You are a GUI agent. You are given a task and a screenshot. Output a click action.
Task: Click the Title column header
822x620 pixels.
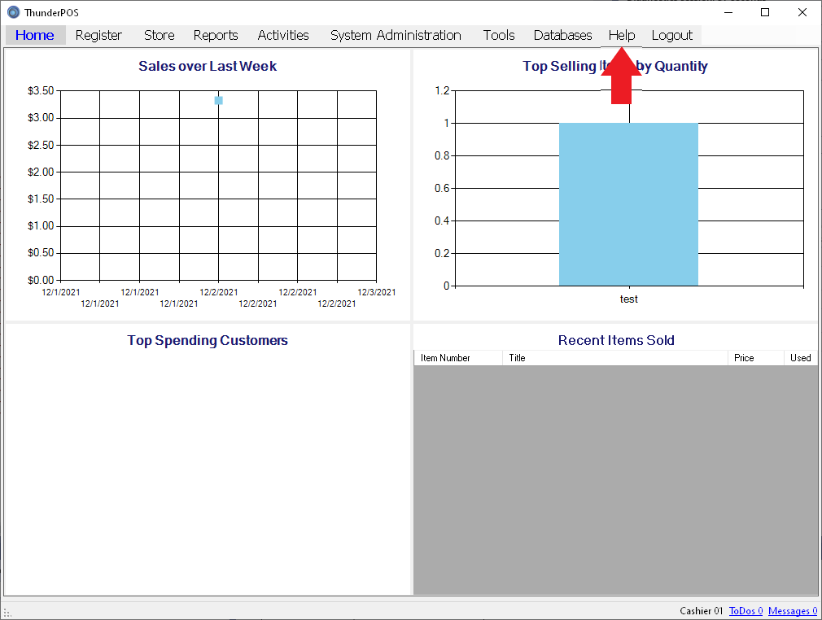[614, 358]
